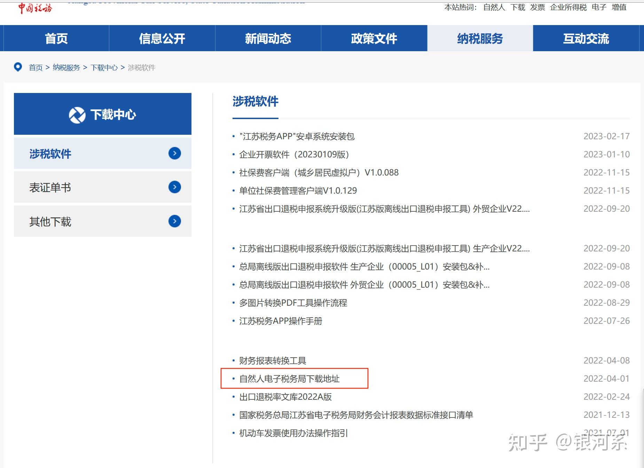Open 江苏省出口退税申报系统升级版 生产企业 link
The height and width of the screenshot is (468, 644).
coord(384,248)
